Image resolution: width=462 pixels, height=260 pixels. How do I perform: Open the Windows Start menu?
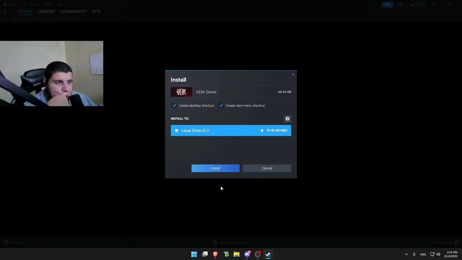194,254
